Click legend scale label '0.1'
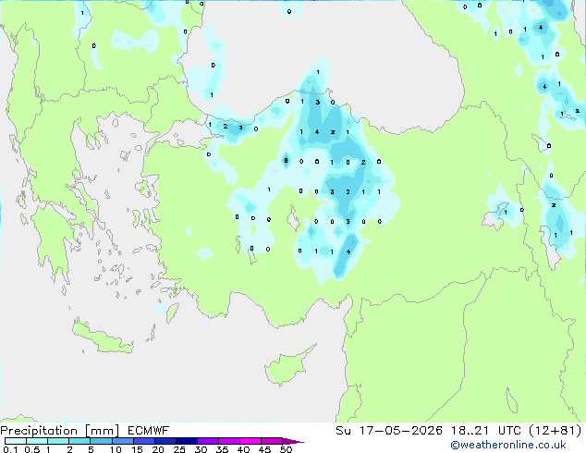586x453 pixels. (10, 449)
